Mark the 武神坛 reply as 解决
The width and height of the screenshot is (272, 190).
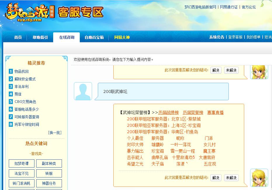point(216,178)
